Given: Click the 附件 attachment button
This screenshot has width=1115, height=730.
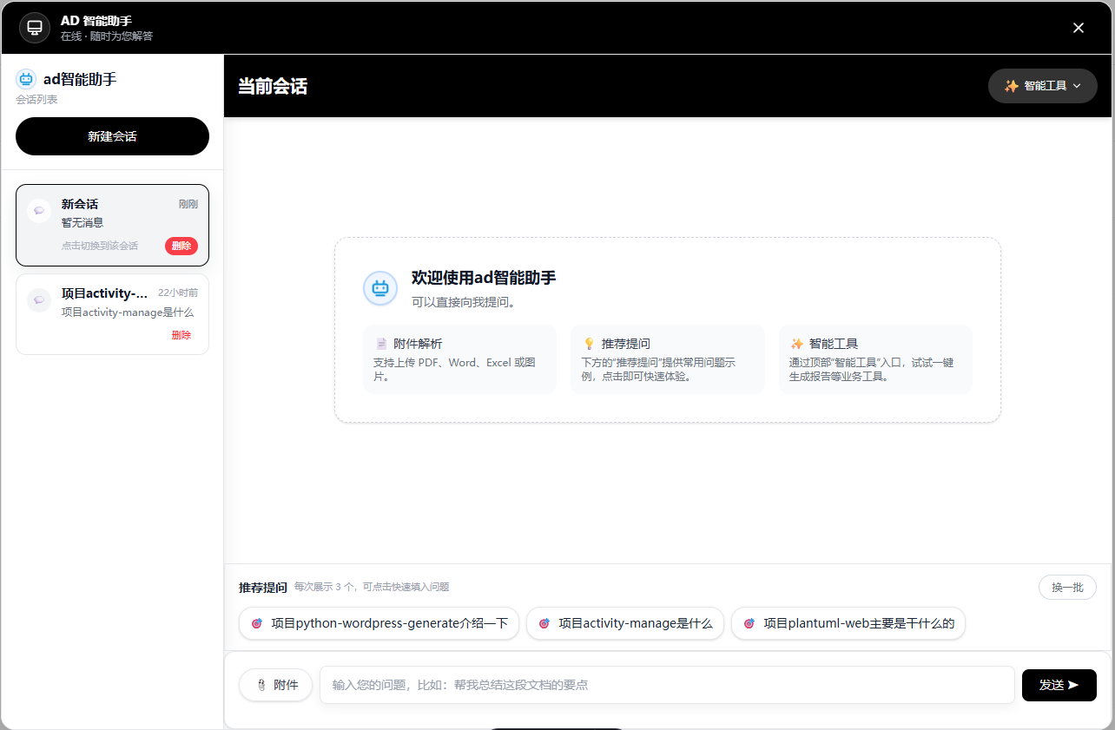Looking at the screenshot, I should 275,685.
